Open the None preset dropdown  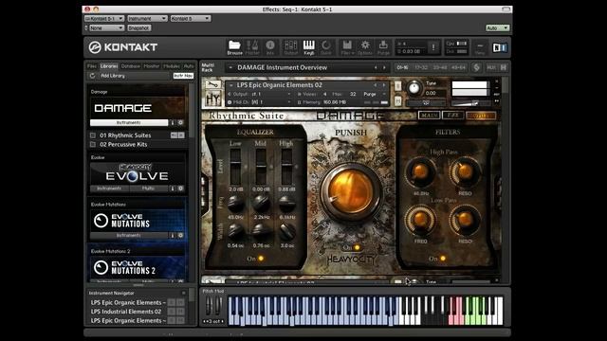point(106,28)
